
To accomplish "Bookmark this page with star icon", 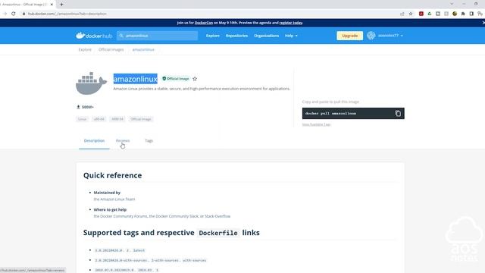I will pos(411,14).
